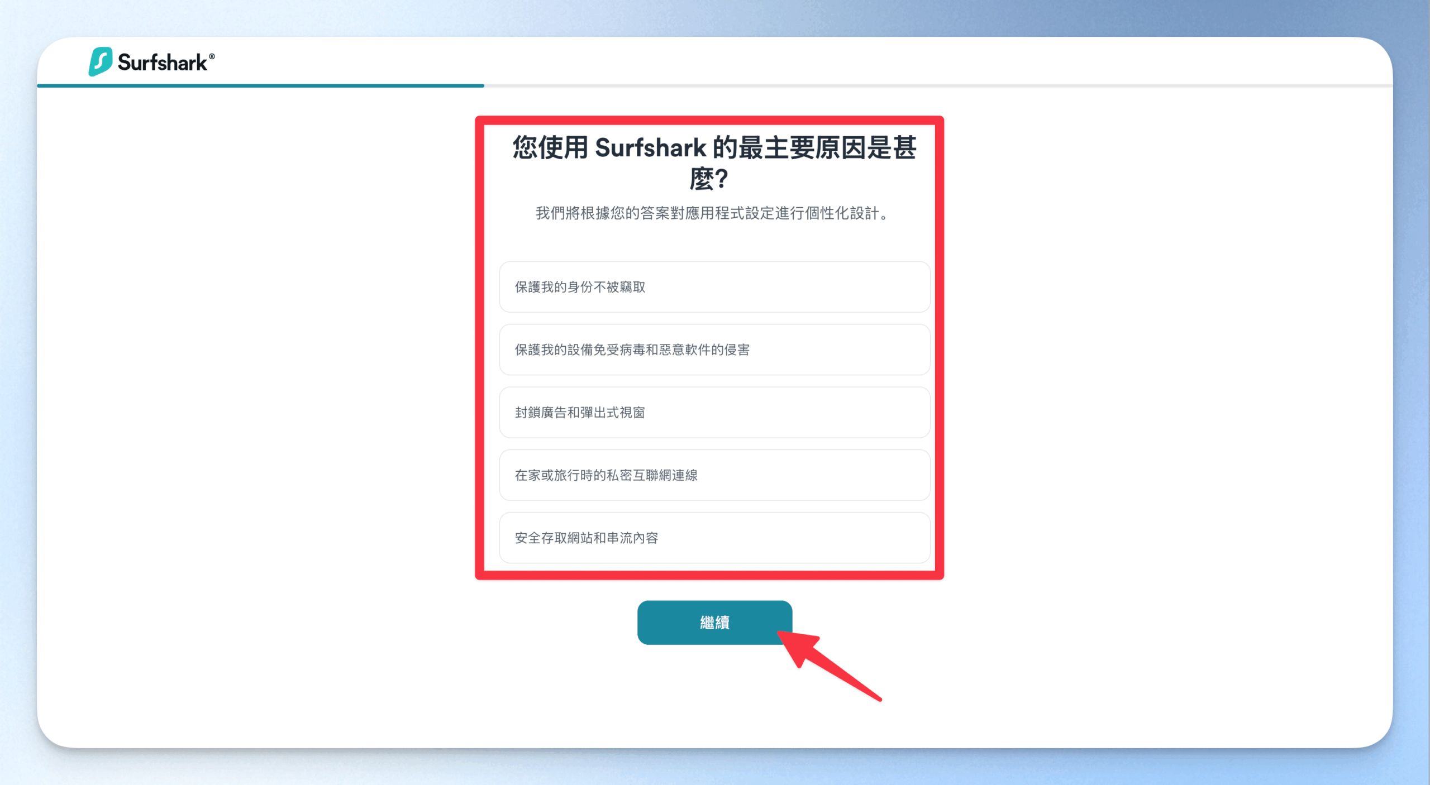Click the filled teal part of the progress bar
Screen dimensions: 1430x785
(x=260, y=86)
